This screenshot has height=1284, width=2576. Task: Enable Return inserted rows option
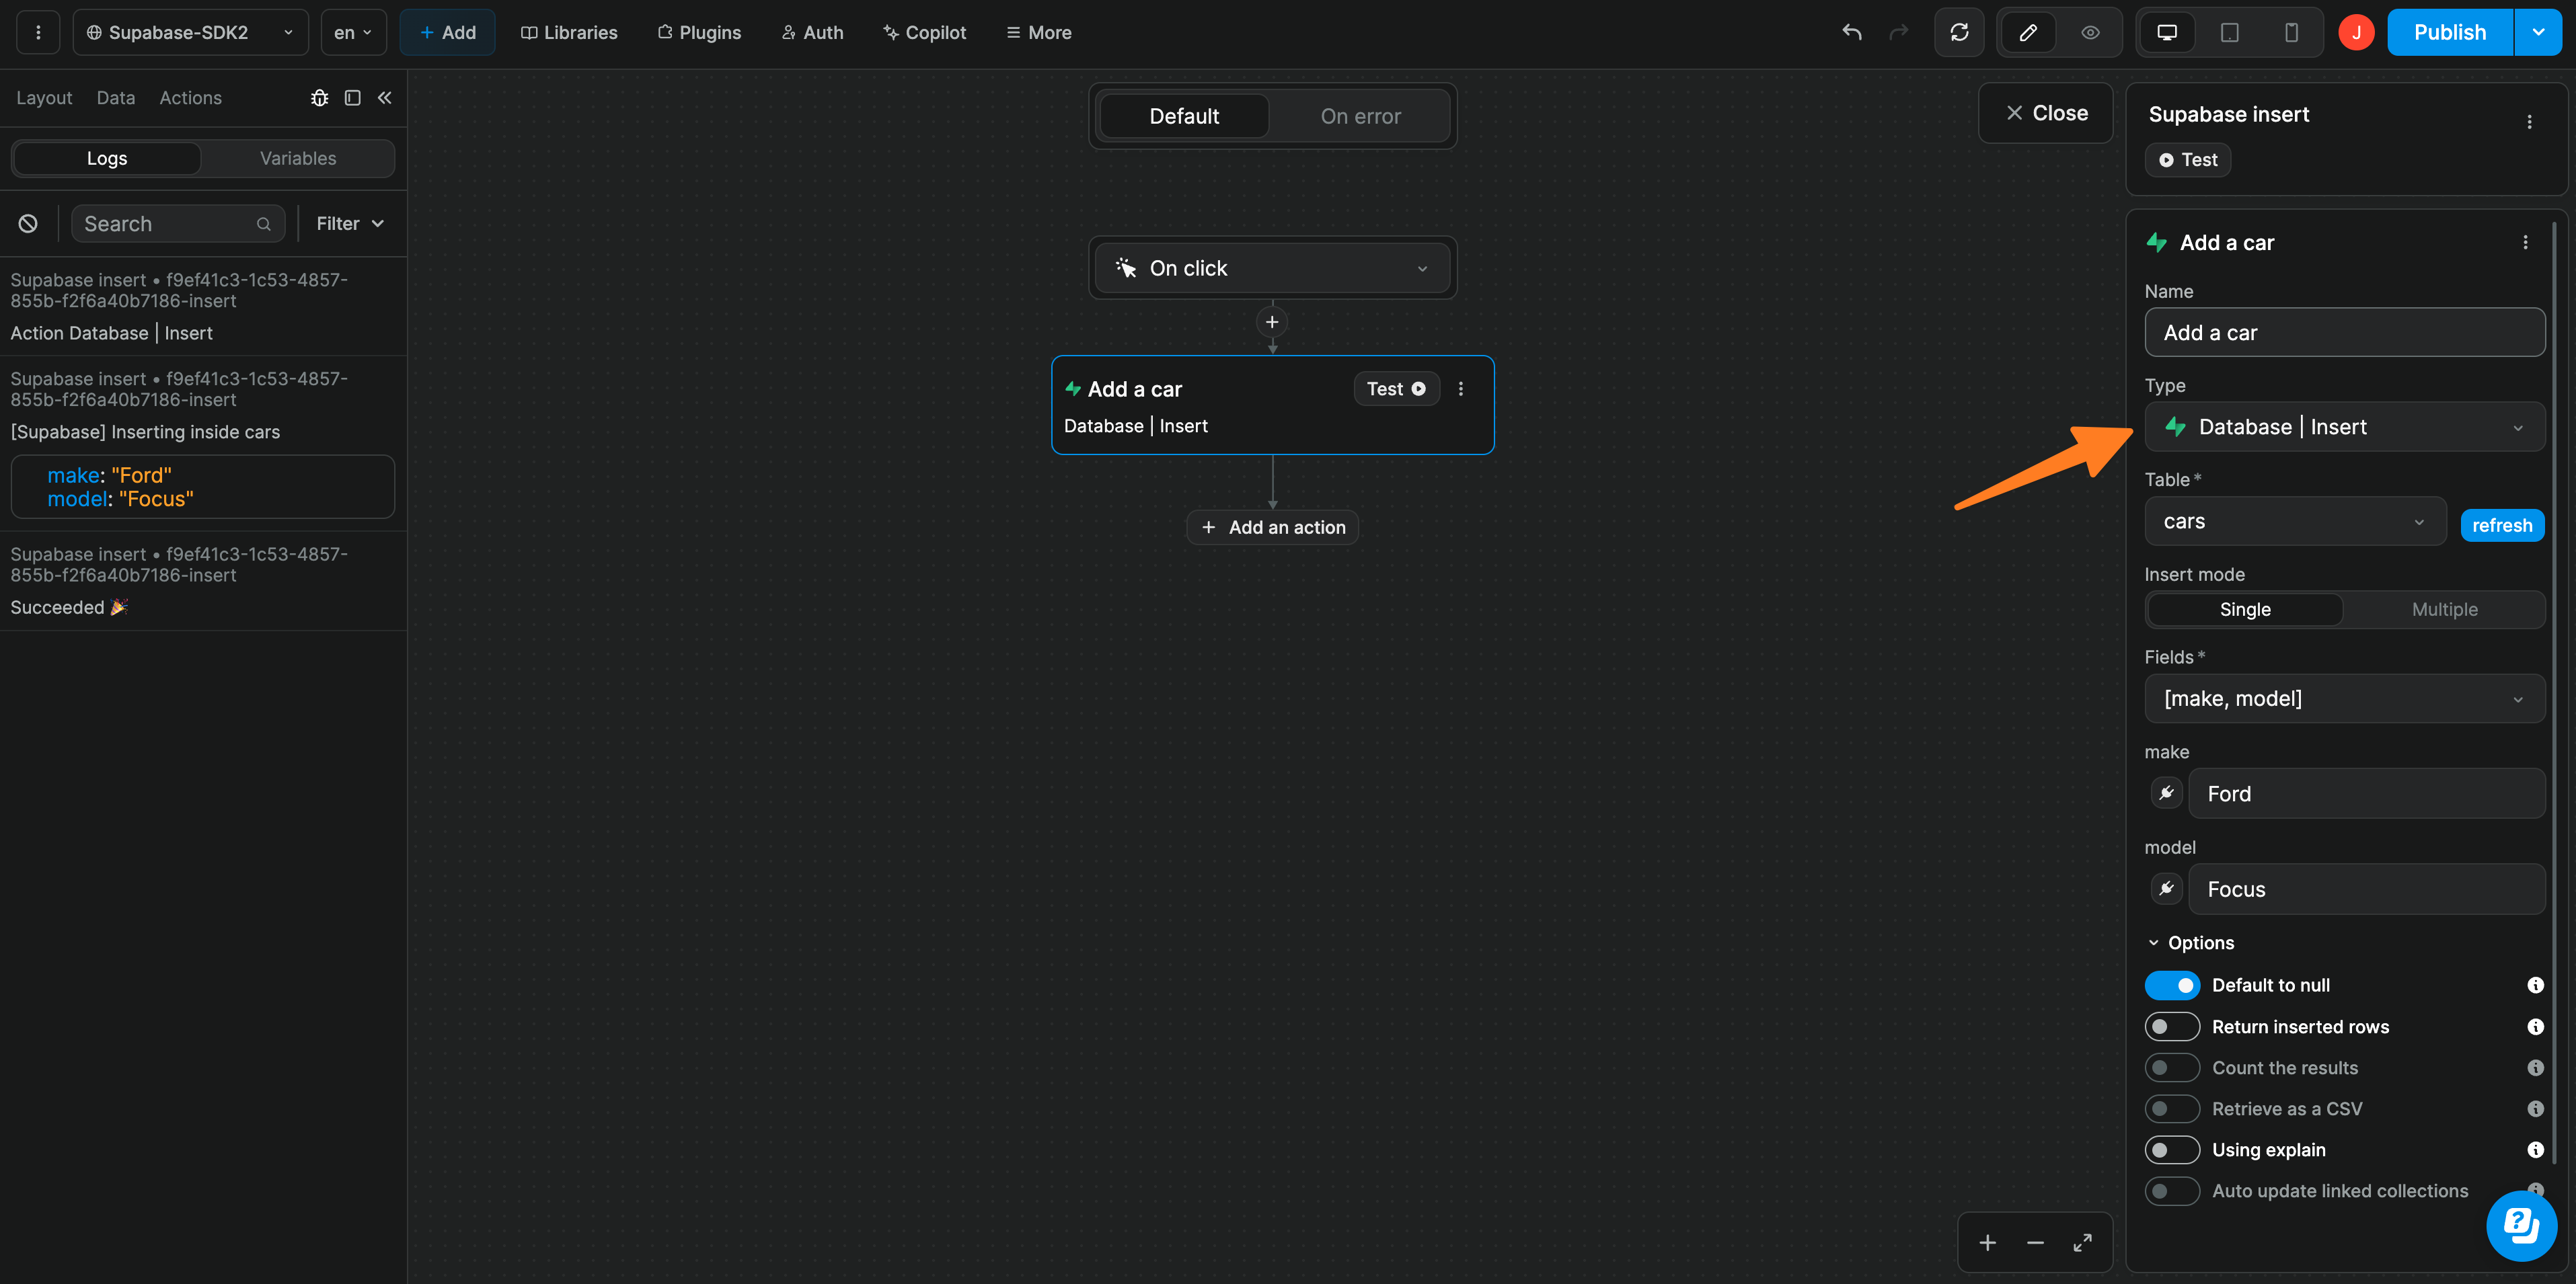(2172, 1027)
